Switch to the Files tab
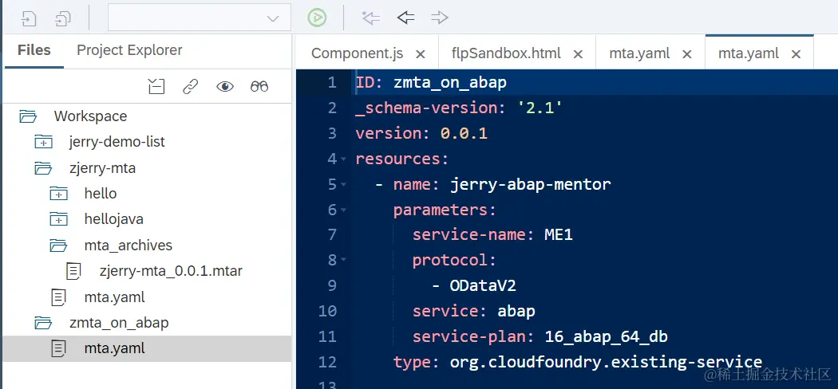This screenshot has width=838, height=389. pos(34,50)
